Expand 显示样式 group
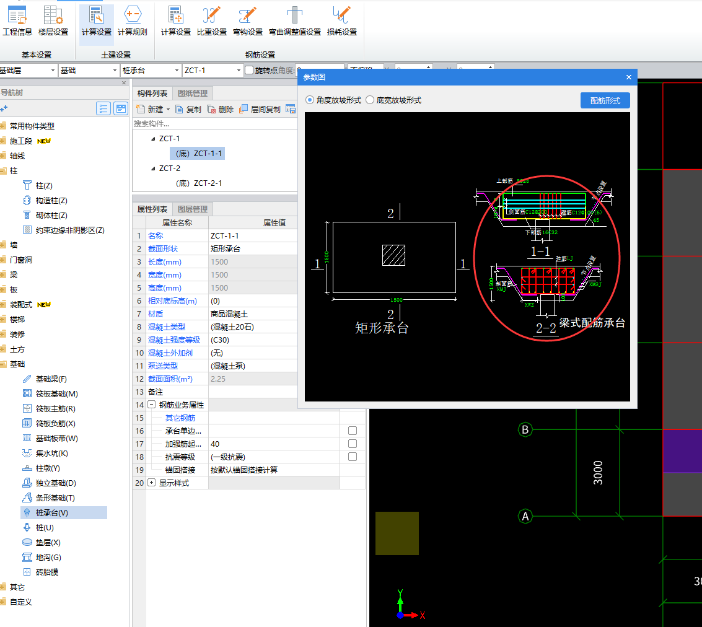Screen dimensions: 702x627 pos(152,483)
